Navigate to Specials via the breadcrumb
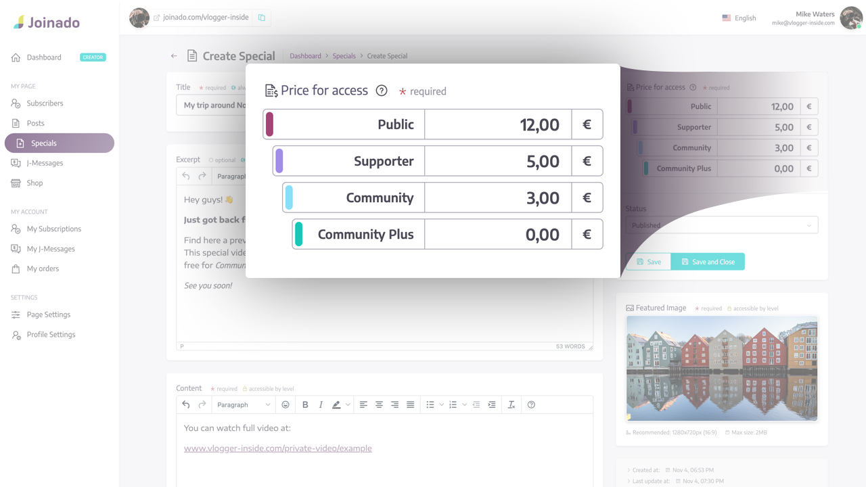The height and width of the screenshot is (487, 866). (344, 56)
